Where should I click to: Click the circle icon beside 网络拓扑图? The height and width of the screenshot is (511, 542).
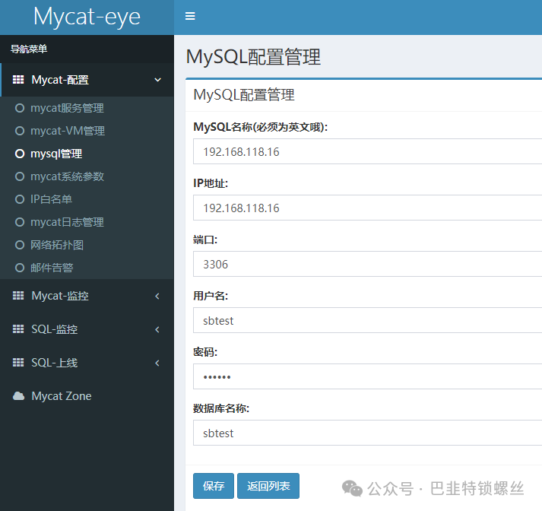20,245
